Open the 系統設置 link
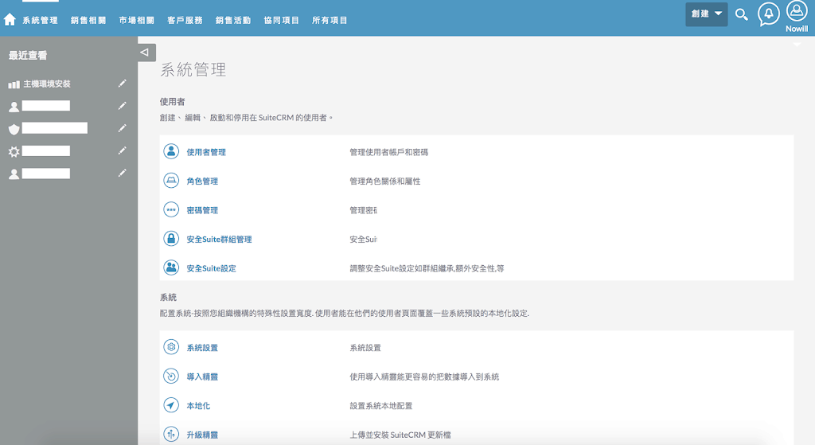 coord(202,348)
